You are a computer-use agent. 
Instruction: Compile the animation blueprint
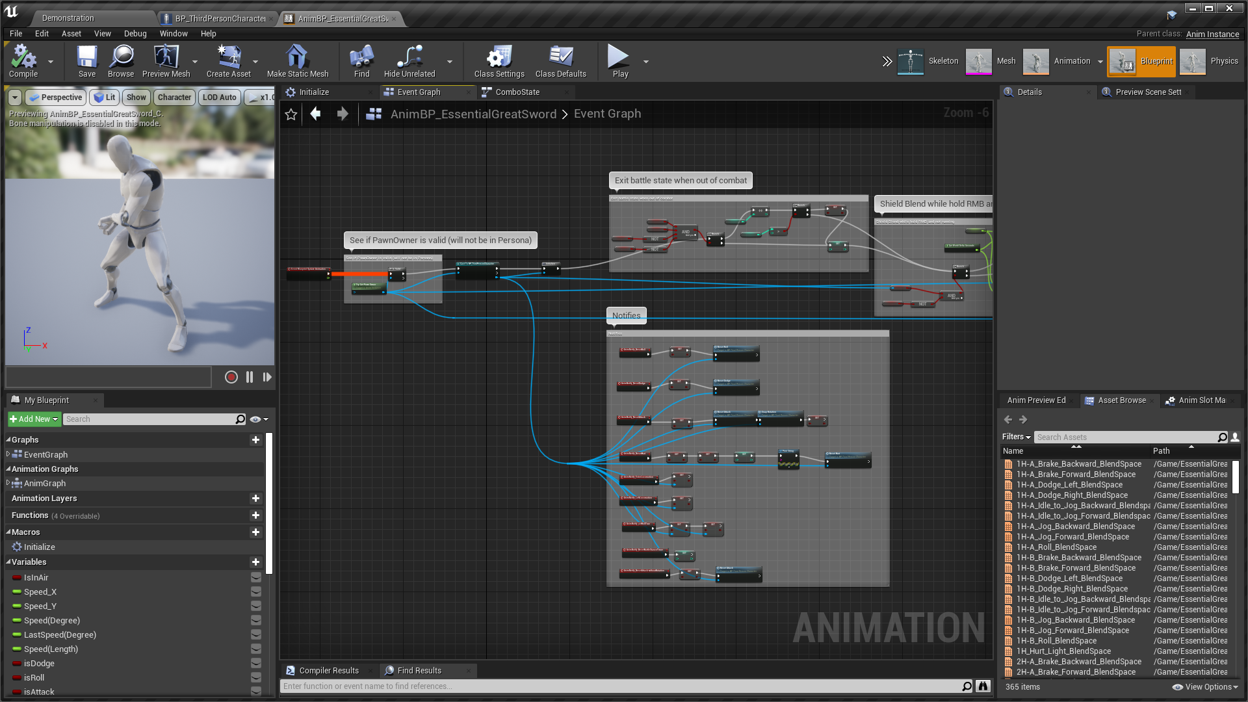click(x=23, y=60)
